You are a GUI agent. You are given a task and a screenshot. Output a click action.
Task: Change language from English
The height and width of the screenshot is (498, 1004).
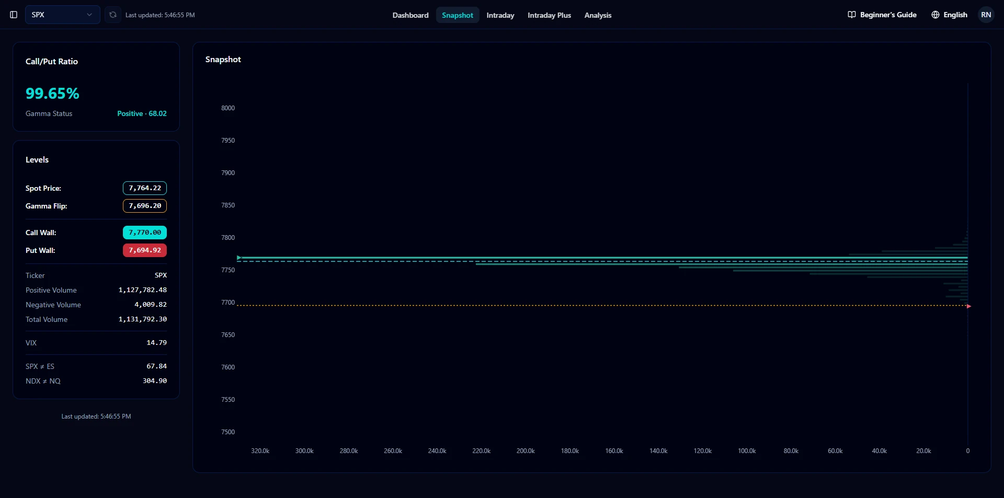coord(949,15)
